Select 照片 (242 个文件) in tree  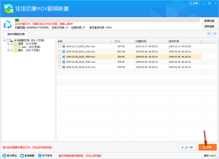tap(29, 50)
